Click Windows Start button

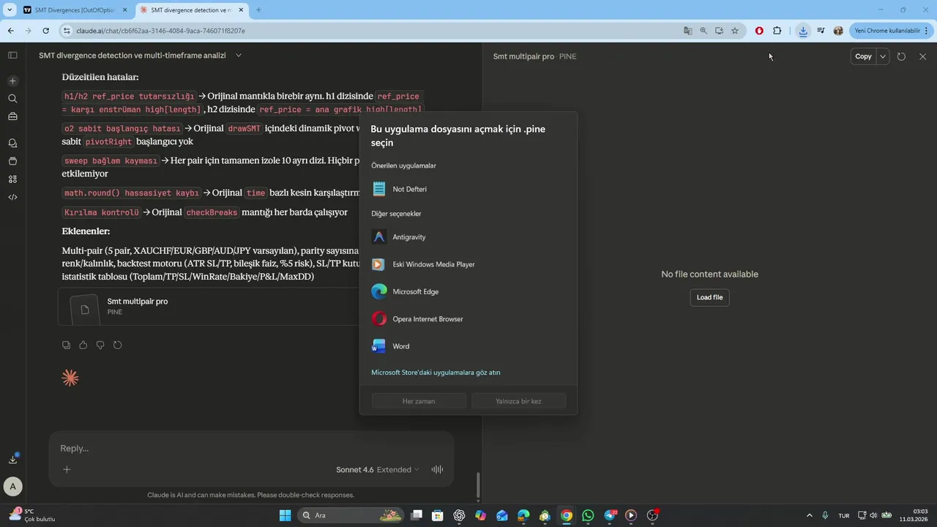[x=285, y=515]
